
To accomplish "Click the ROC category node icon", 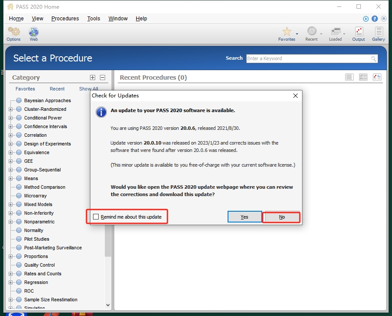I will click(19, 291).
